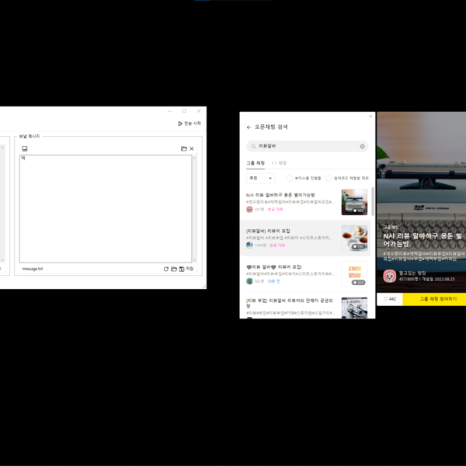Open the 추천 sort dropdown
Screen dimensions: 466x466
[260, 178]
